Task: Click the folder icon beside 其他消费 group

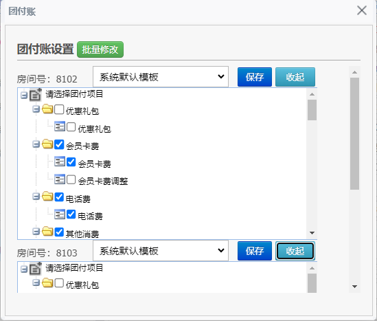Action: (x=47, y=232)
